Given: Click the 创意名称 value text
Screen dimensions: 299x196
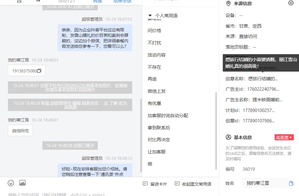Looking at the screenshot, I should (263, 79).
